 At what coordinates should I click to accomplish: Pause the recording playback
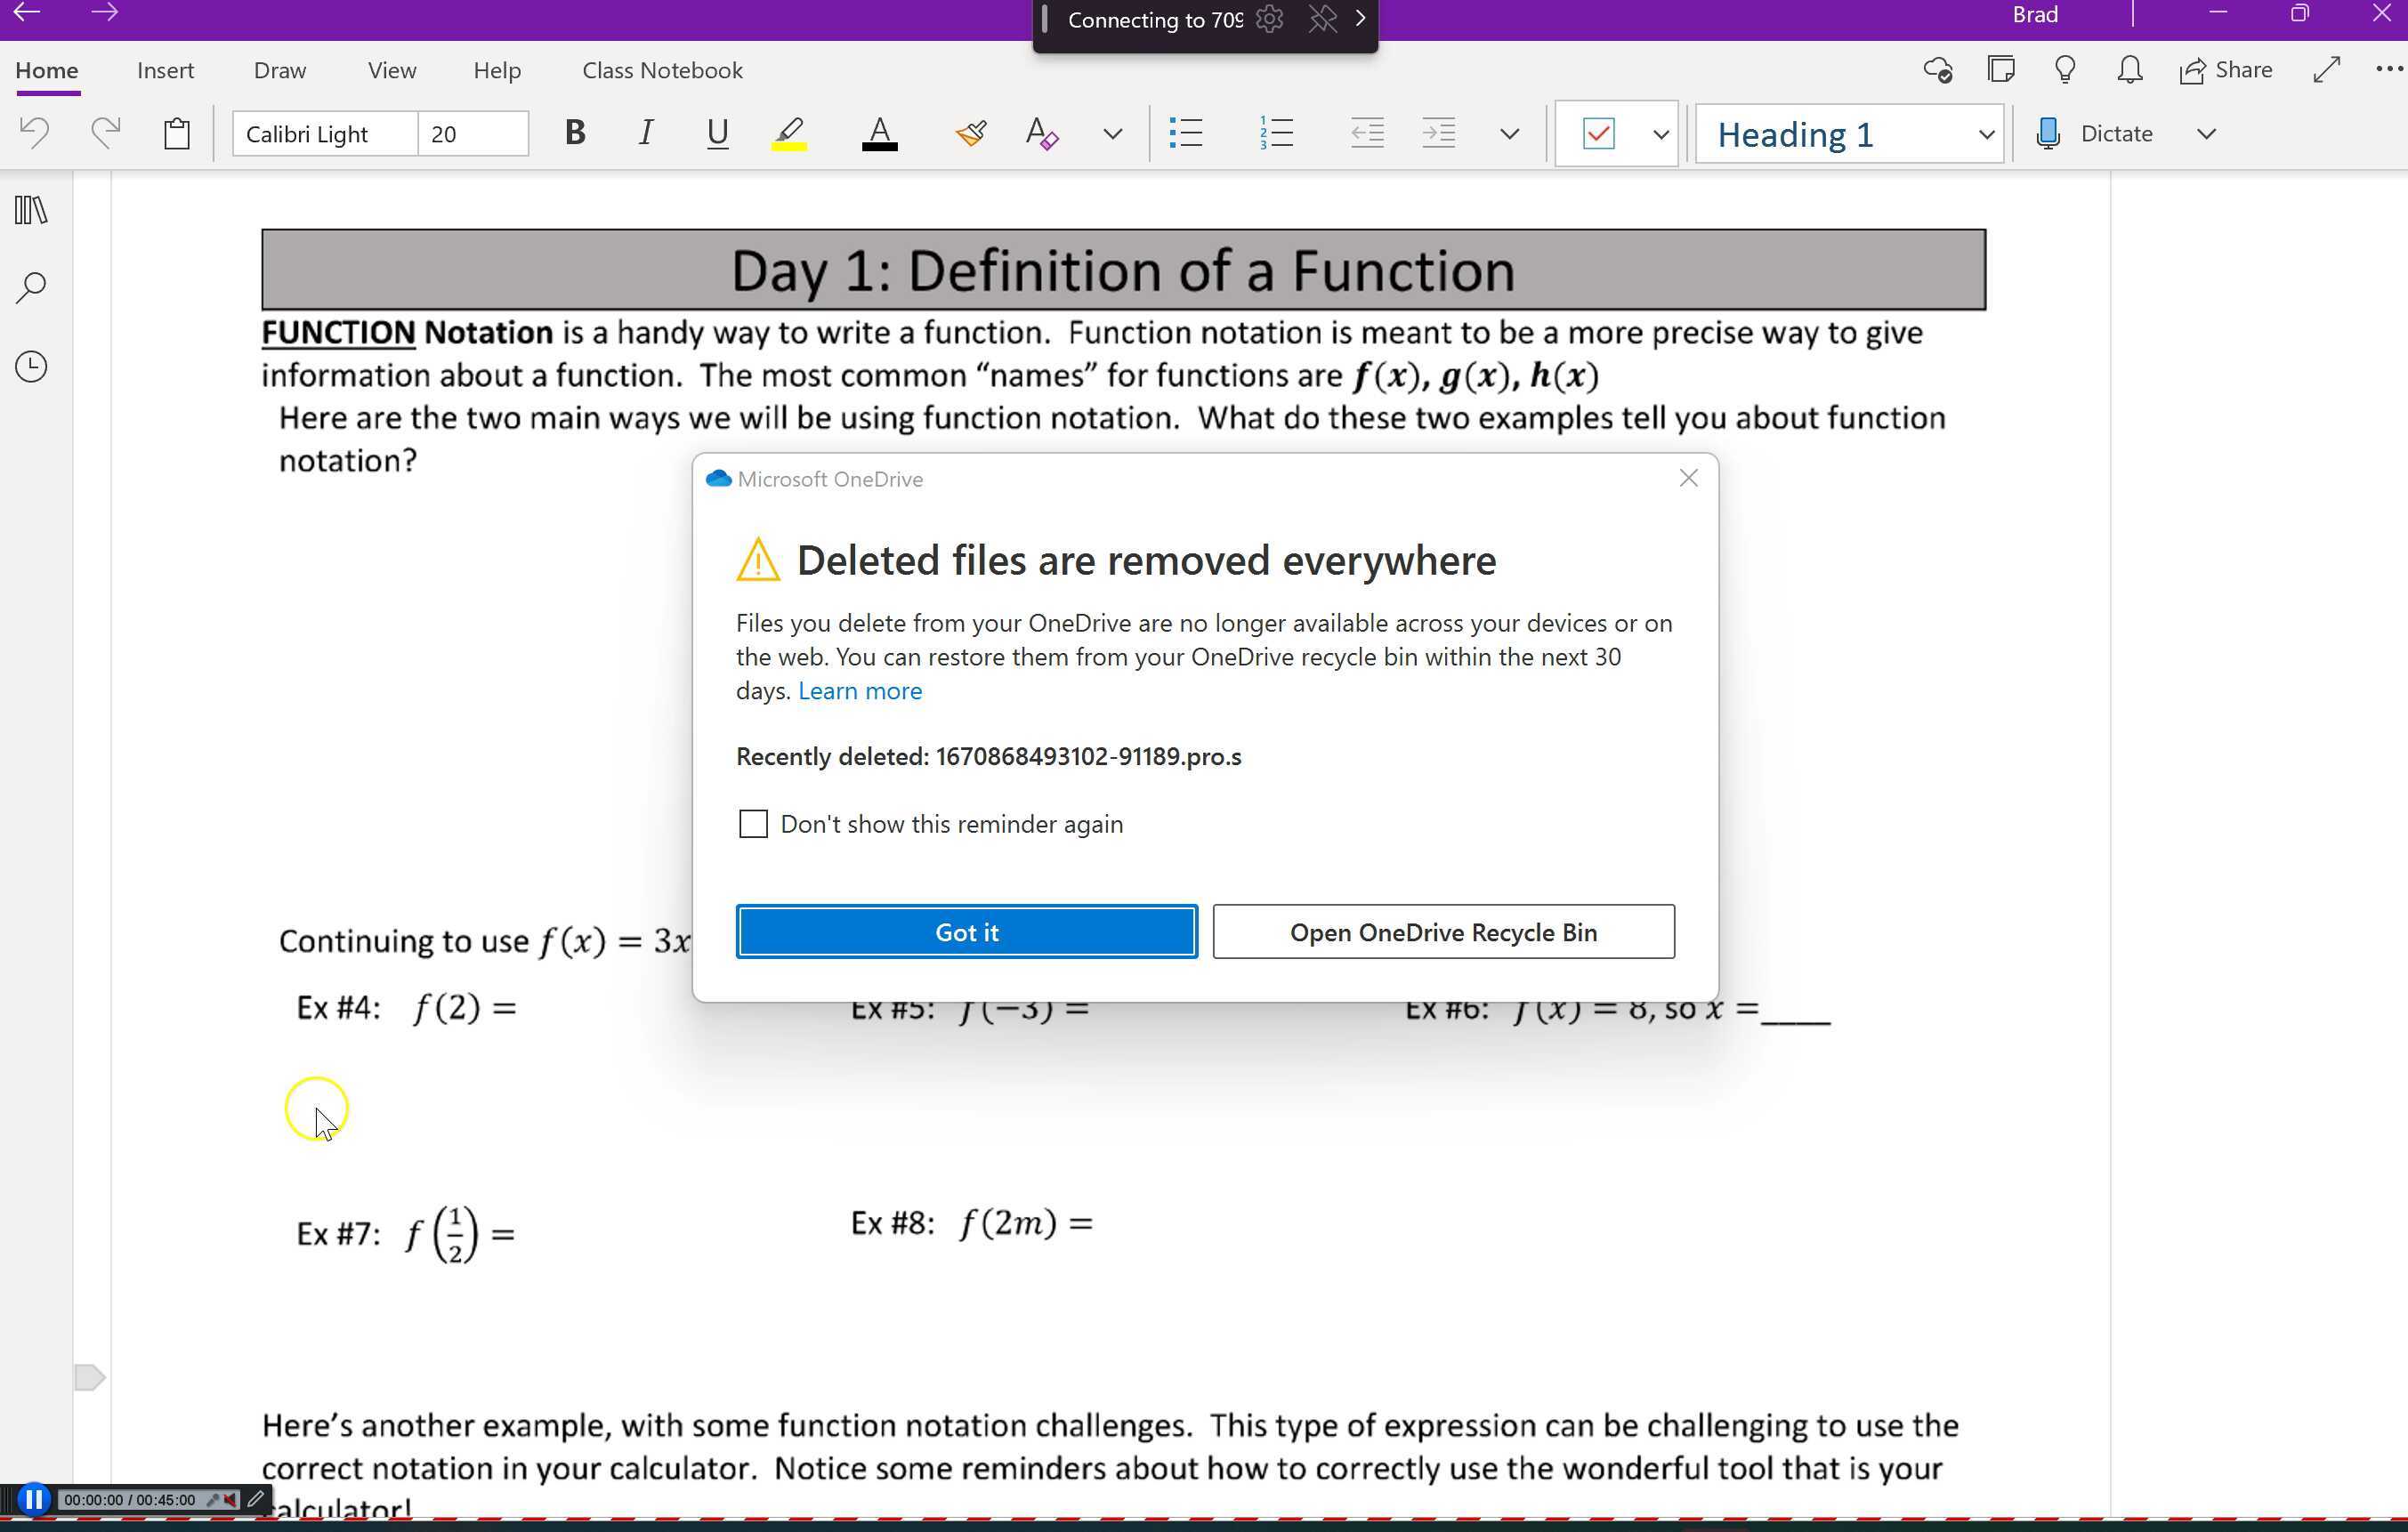point(33,1499)
